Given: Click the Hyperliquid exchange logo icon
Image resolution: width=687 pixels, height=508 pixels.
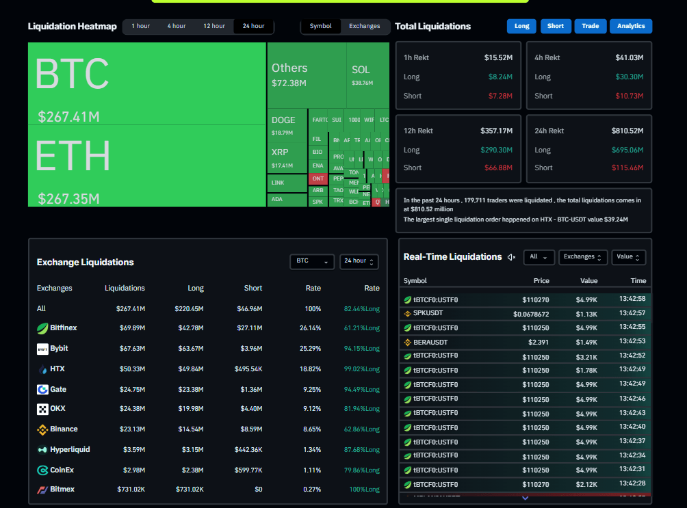Looking at the screenshot, I should 42,450.
